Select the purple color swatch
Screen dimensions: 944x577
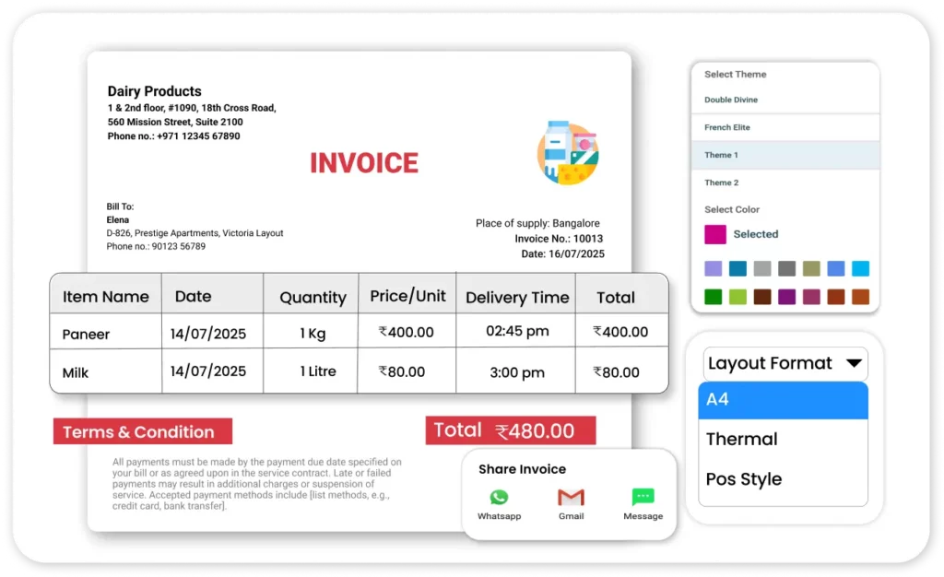(x=786, y=297)
